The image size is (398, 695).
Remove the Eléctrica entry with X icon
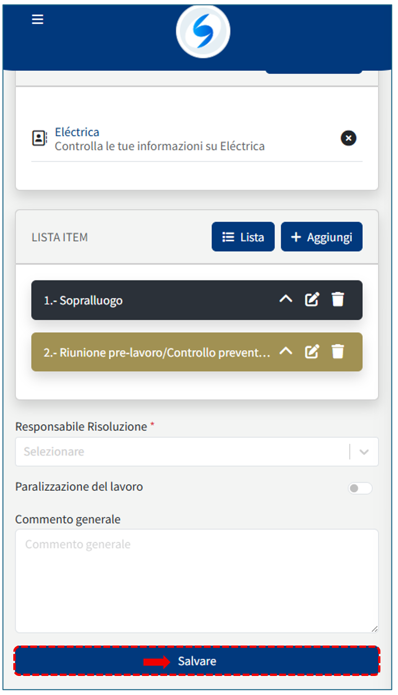(x=348, y=138)
